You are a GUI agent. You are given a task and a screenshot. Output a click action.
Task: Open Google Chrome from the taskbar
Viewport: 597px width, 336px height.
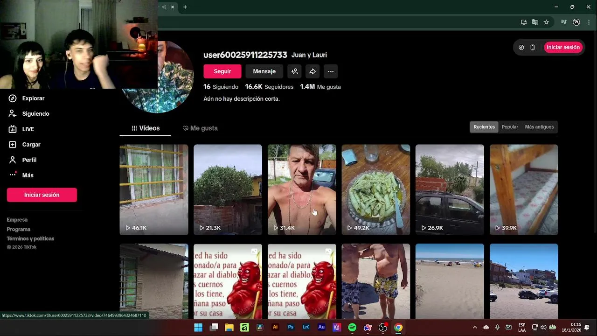pyautogui.click(x=398, y=328)
